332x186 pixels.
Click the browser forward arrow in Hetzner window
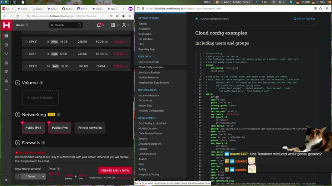11,16
